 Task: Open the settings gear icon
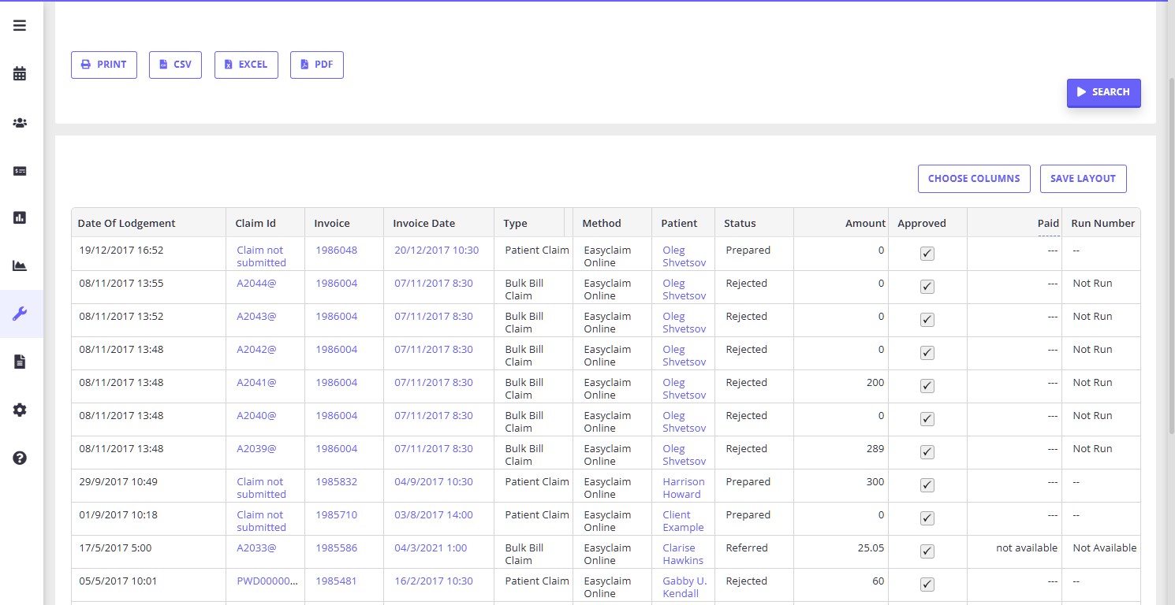pos(20,410)
